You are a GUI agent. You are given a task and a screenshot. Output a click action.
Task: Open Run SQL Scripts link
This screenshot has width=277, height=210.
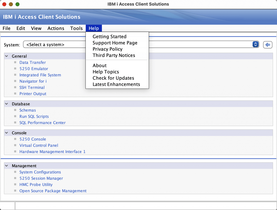pyautogui.click(x=34, y=116)
